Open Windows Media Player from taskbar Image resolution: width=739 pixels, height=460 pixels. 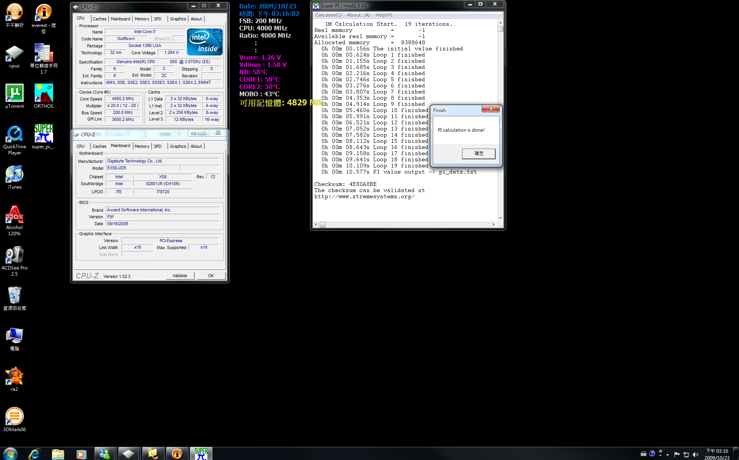(x=81, y=454)
